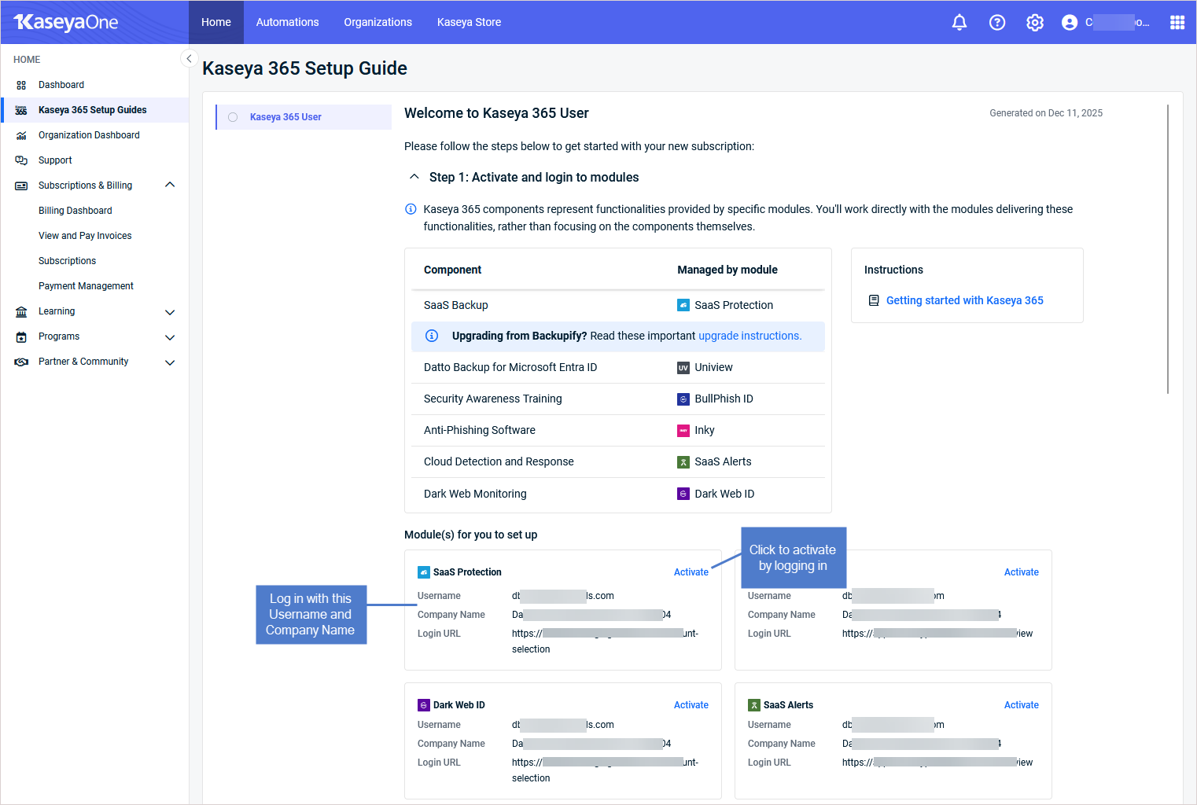This screenshot has height=805, width=1197.
Task: Click the vertical scrollbar in setup guide
Action: tap(1168, 249)
